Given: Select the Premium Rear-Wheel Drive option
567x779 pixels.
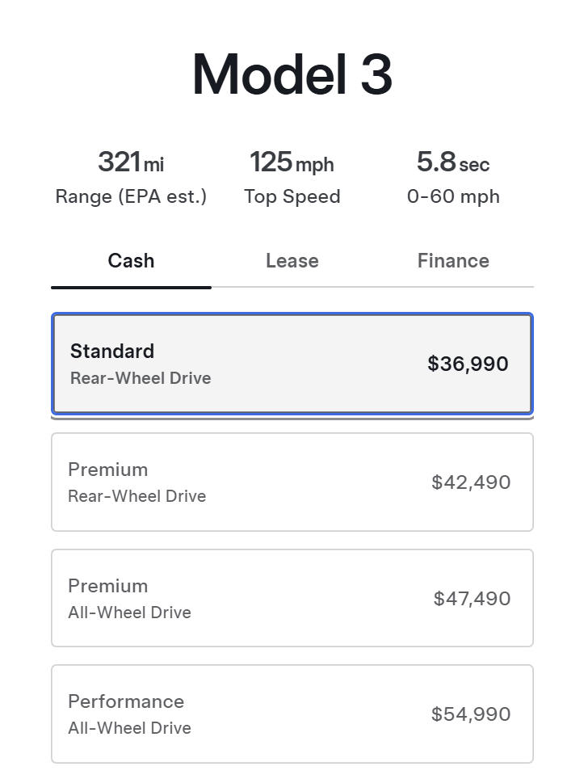Looking at the screenshot, I should click(292, 482).
